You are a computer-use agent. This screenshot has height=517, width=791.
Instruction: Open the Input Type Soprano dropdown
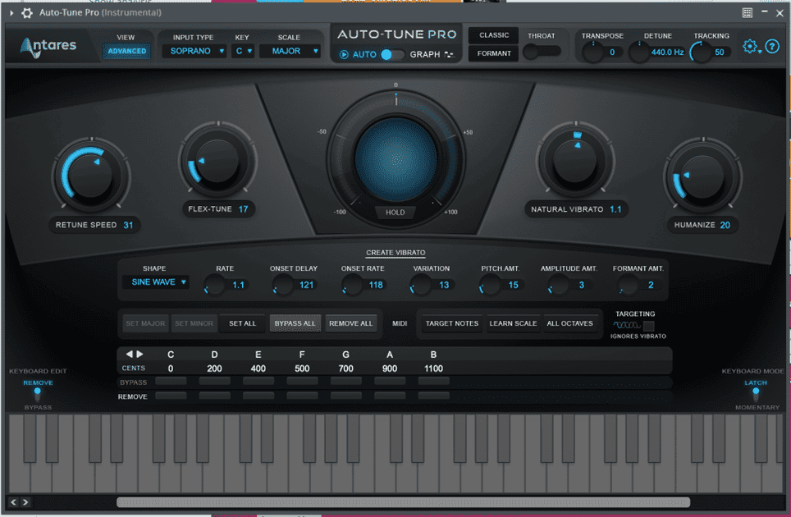tap(194, 51)
